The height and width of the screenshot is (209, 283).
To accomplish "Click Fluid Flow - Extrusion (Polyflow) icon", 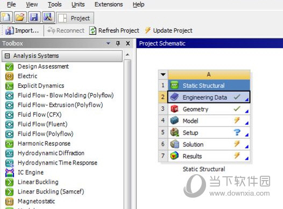I will tap(9, 105).
